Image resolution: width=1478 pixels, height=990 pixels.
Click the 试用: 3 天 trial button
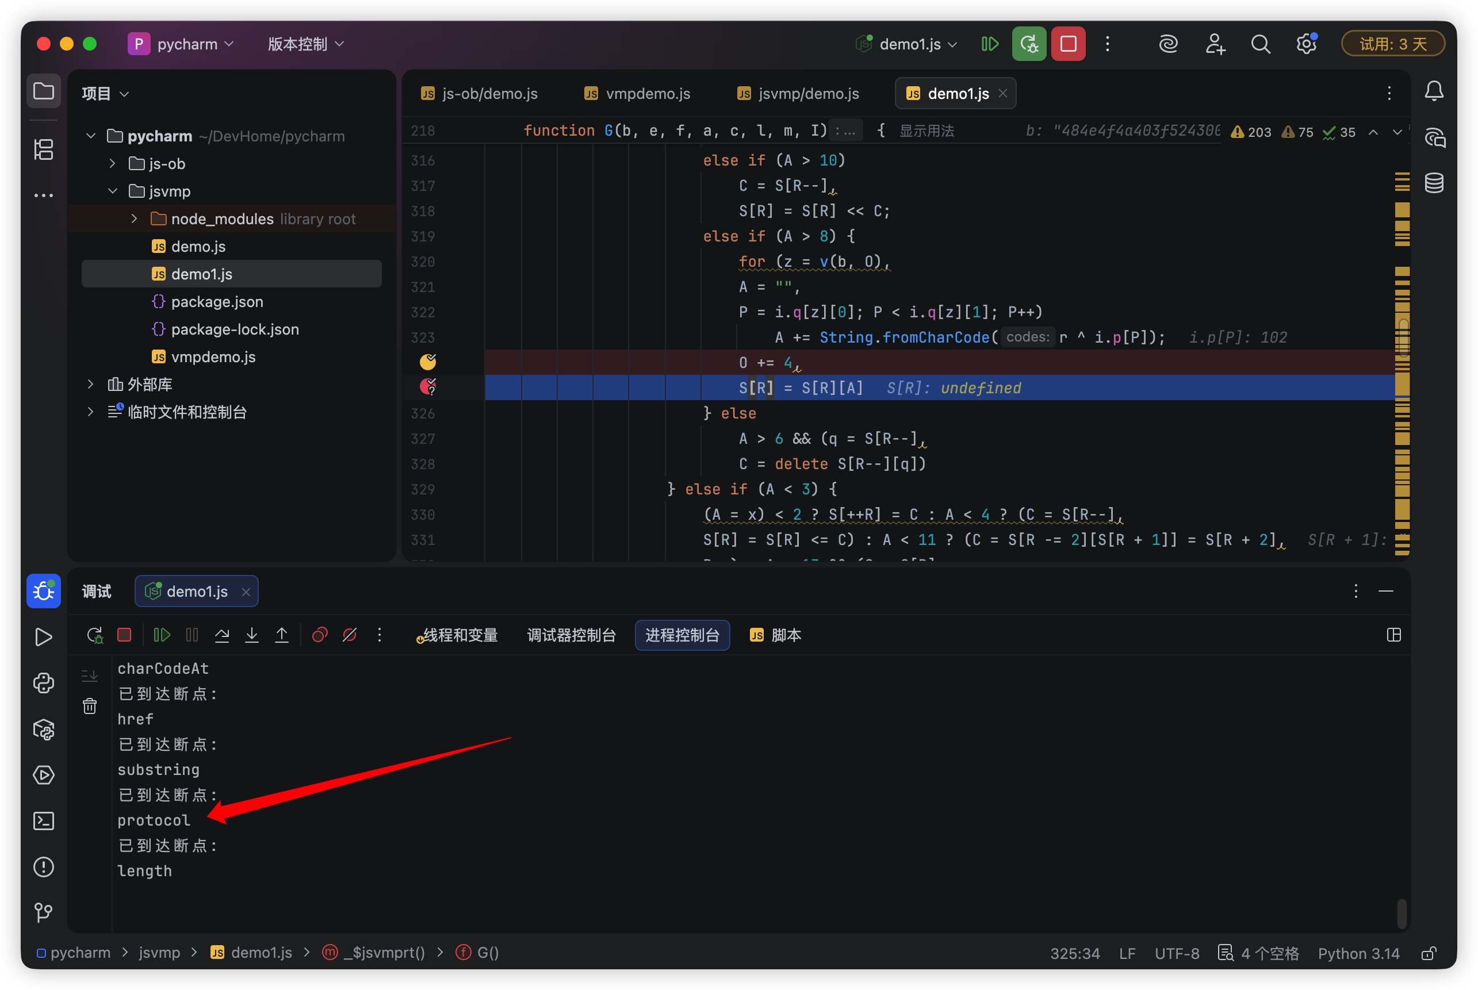click(1393, 44)
